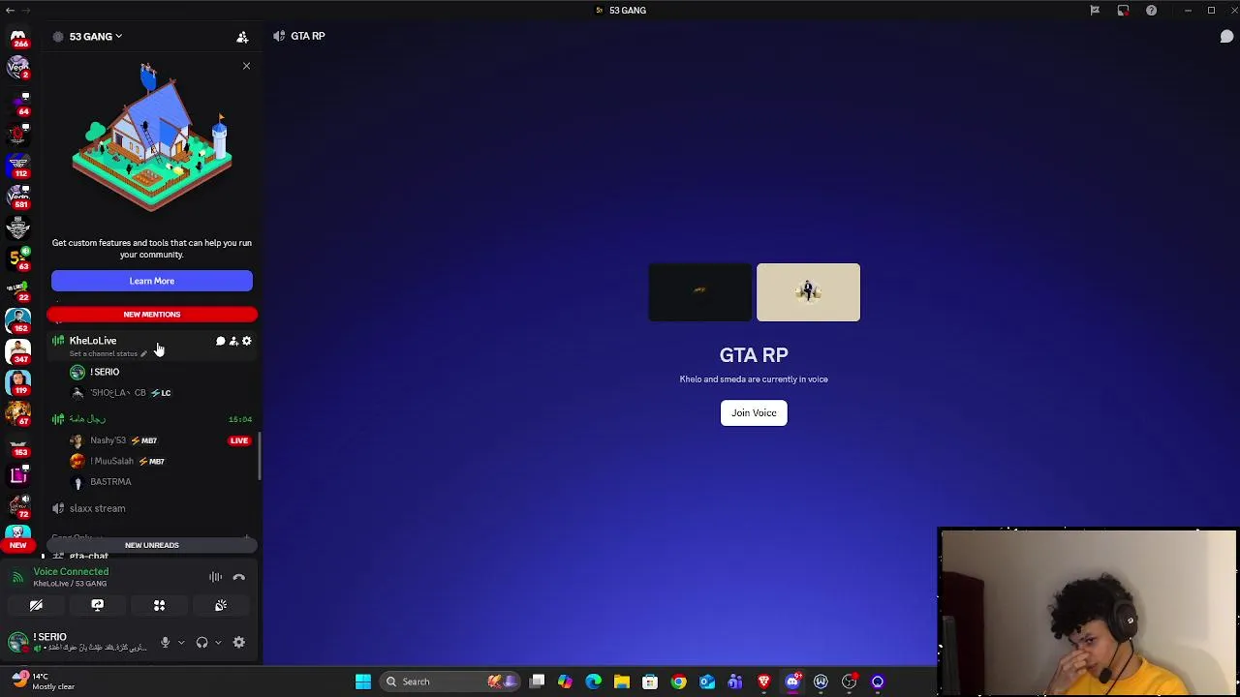This screenshot has width=1240, height=697.
Task: Toggle microphone mute button
Action: point(165,642)
